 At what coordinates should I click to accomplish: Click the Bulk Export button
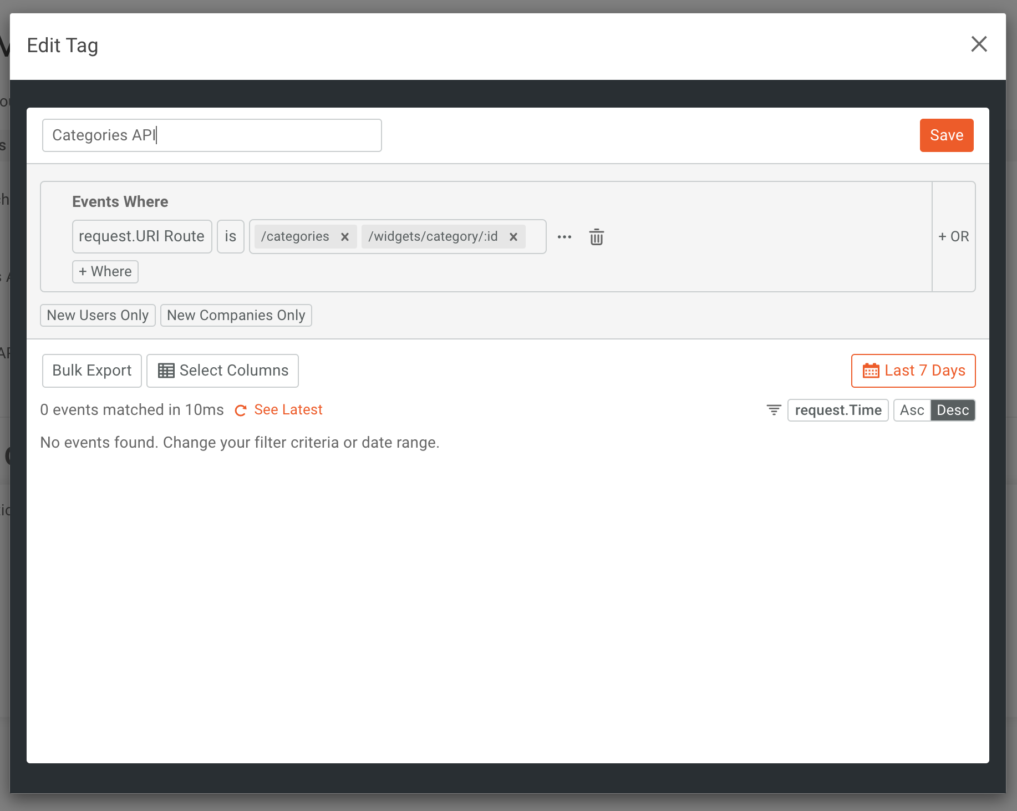pos(92,371)
